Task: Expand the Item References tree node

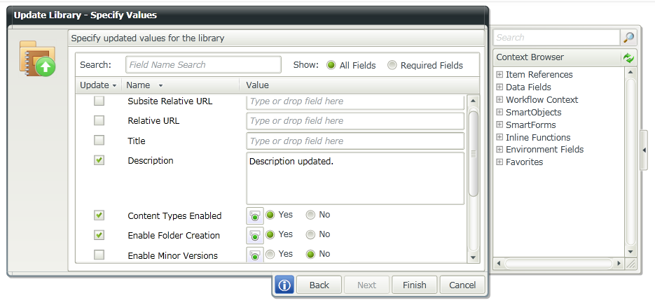Action: (x=499, y=75)
